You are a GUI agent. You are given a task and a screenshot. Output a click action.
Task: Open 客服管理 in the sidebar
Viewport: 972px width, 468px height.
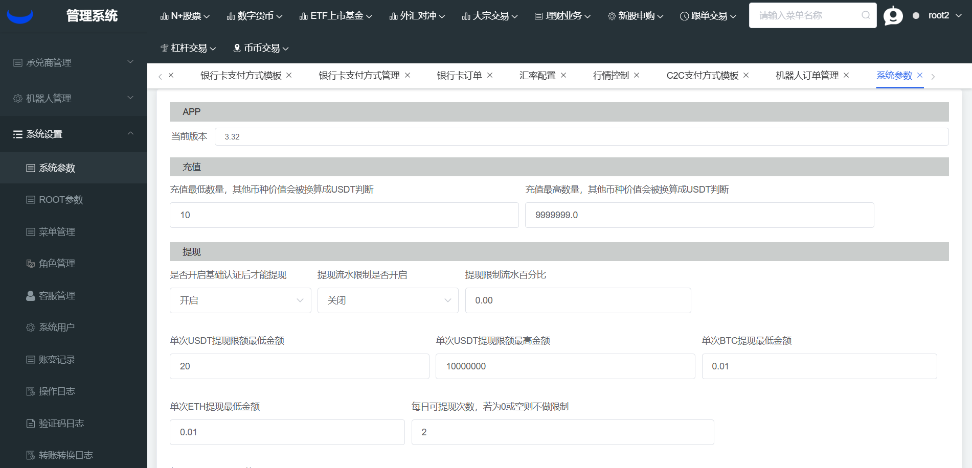[57, 296]
